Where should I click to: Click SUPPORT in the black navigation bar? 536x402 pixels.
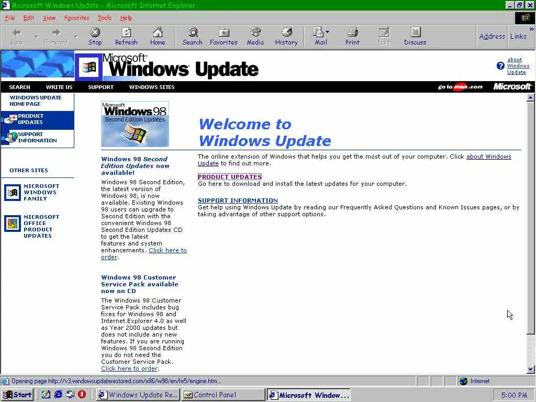tap(101, 87)
